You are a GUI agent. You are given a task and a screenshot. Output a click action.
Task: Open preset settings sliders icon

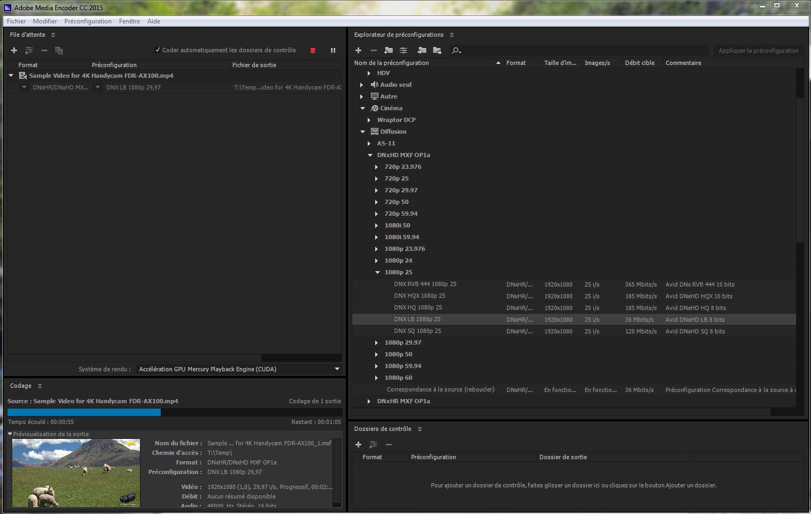pyautogui.click(x=403, y=51)
